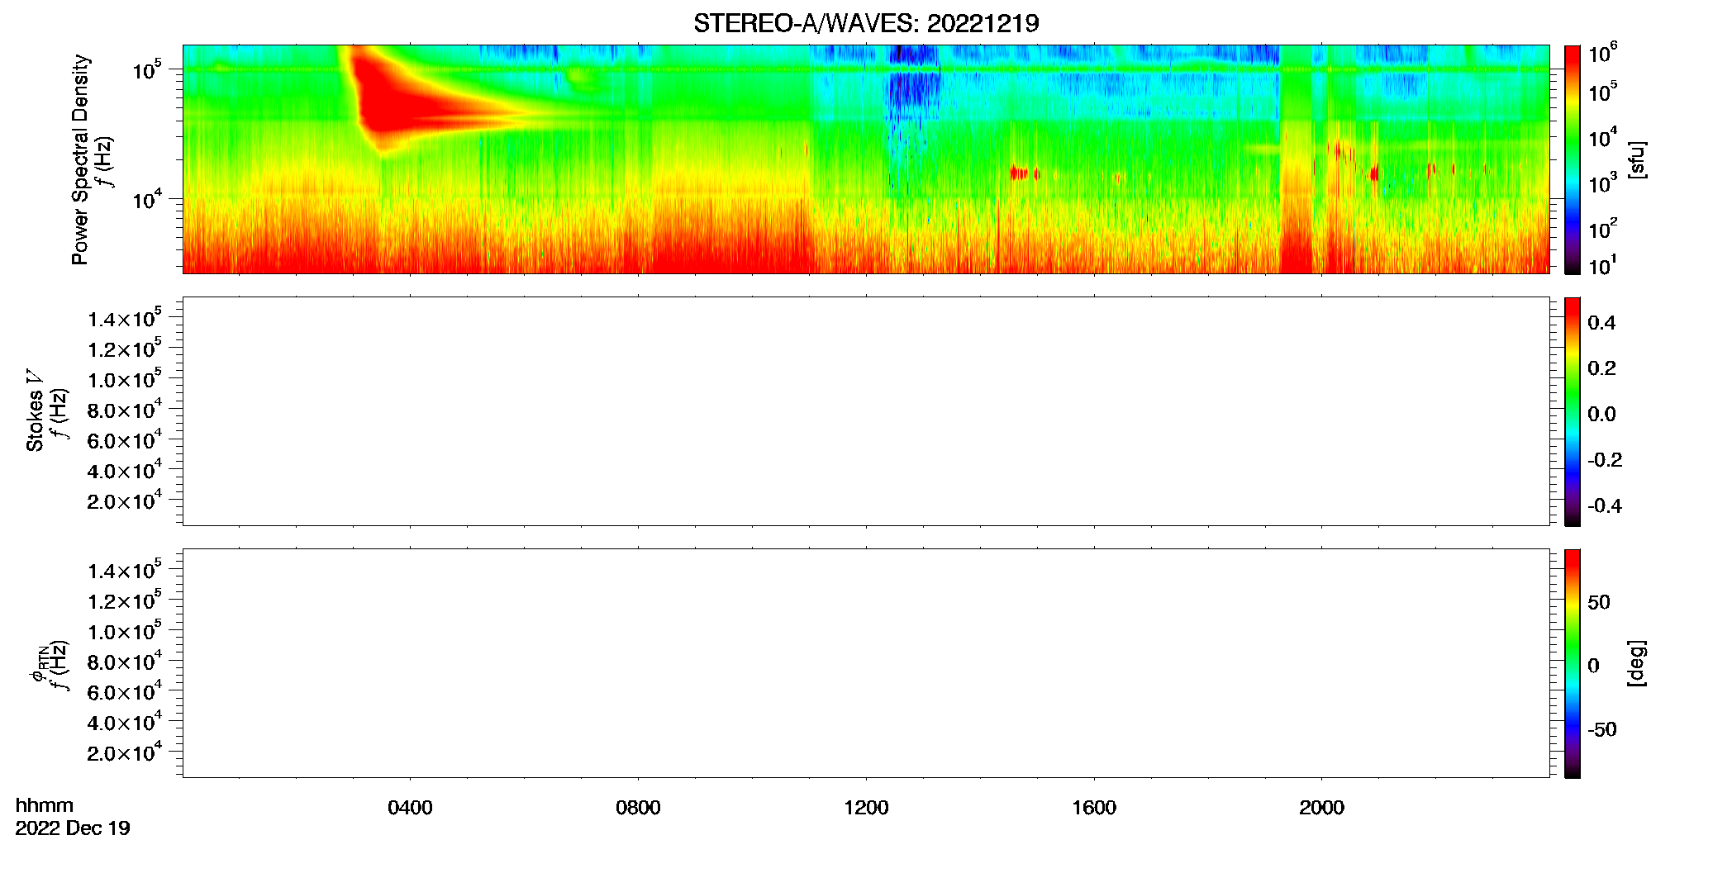Select the [sfu] units label
1732x892 pixels.
(1637, 160)
